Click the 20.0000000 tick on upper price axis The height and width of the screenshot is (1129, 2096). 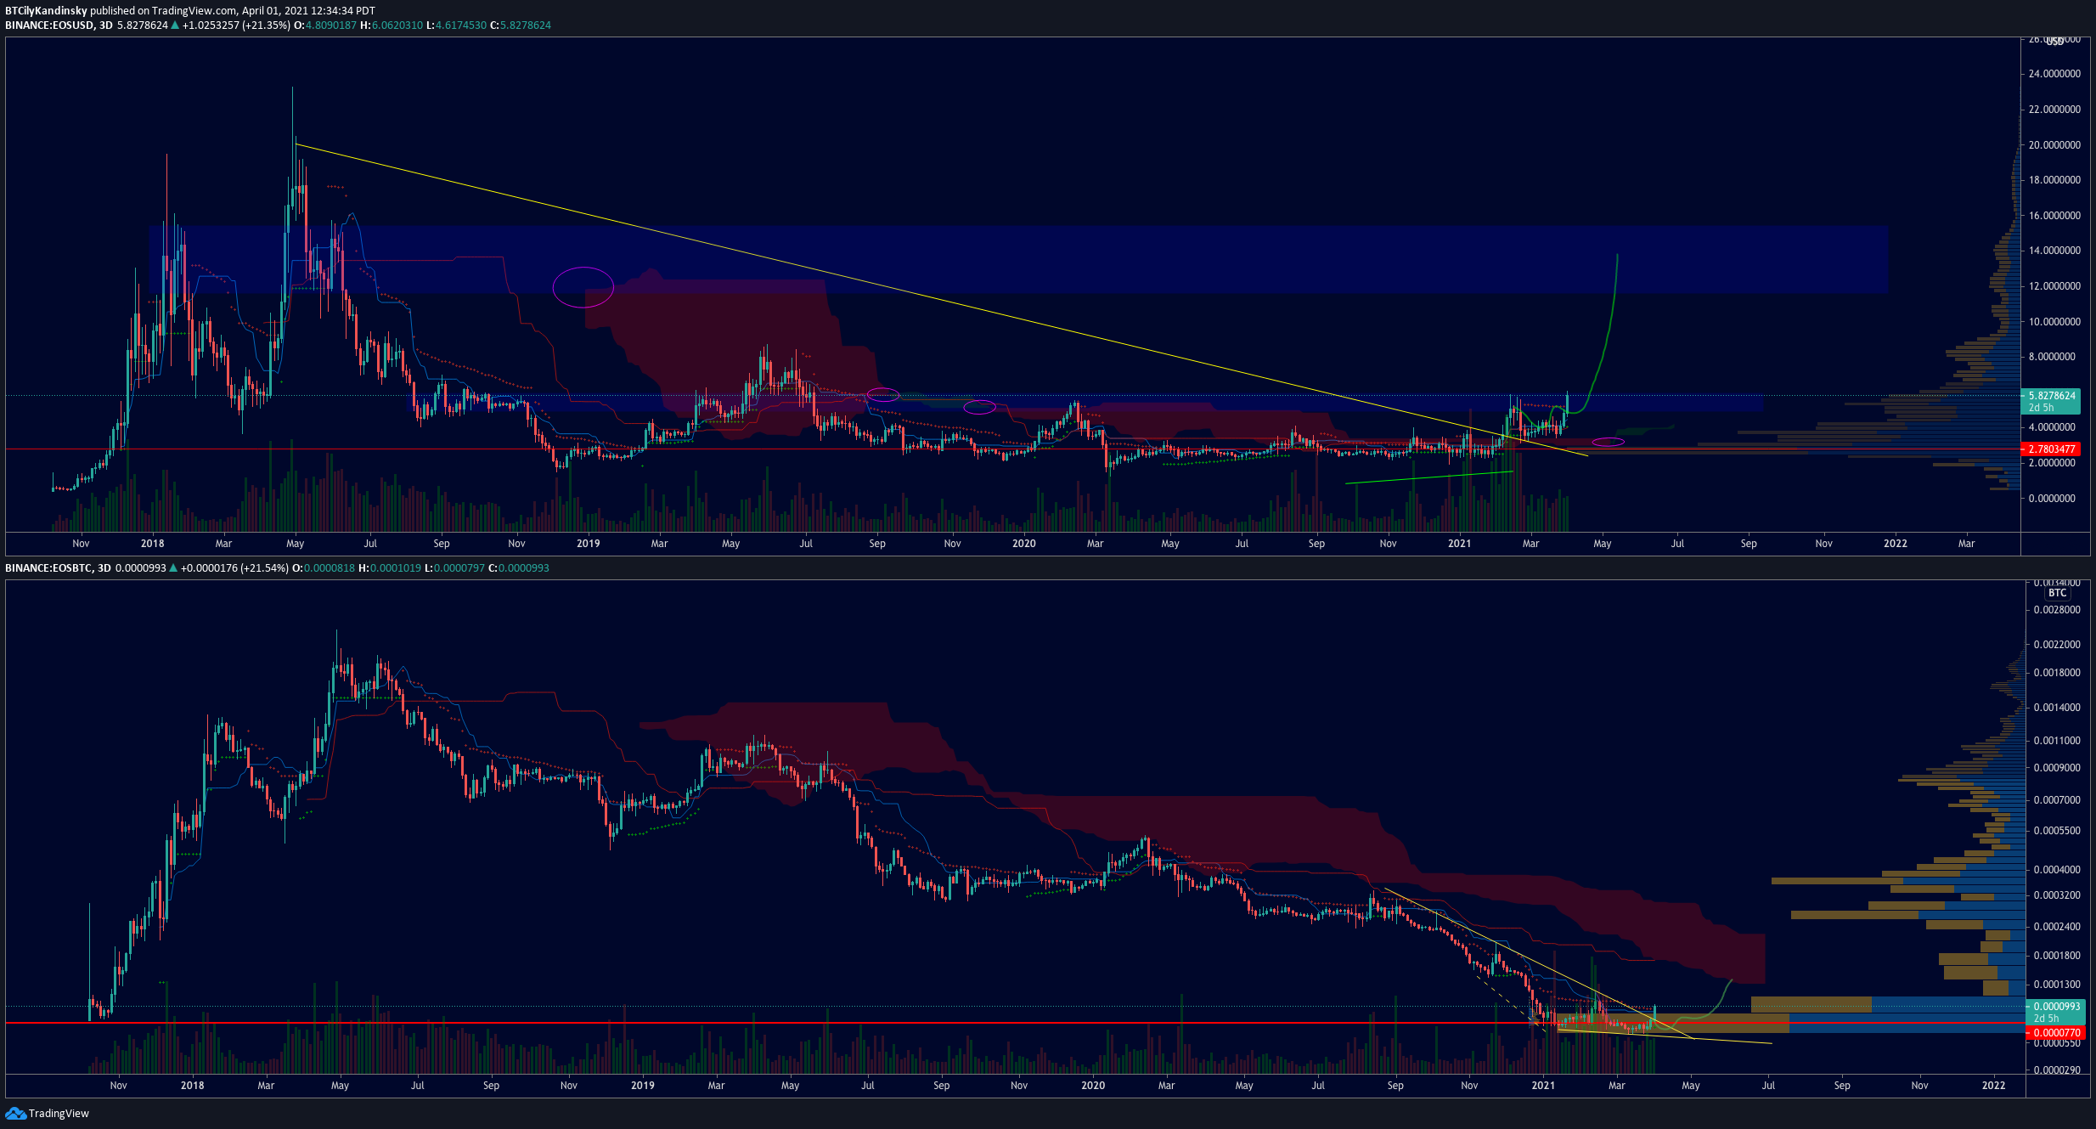tap(2054, 145)
